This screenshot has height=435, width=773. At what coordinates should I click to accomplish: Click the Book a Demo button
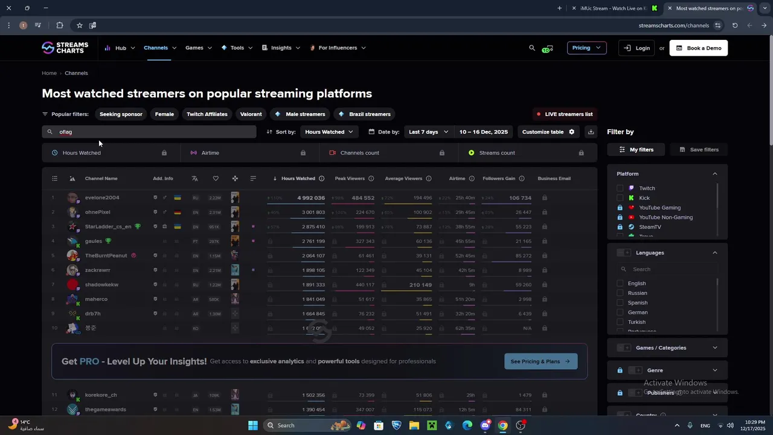tap(699, 48)
